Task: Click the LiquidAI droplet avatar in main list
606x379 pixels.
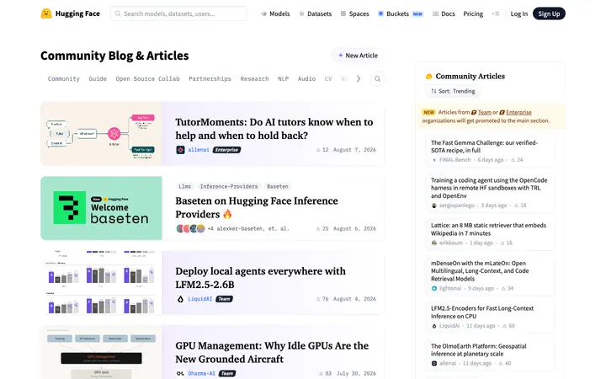Action: coord(180,299)
